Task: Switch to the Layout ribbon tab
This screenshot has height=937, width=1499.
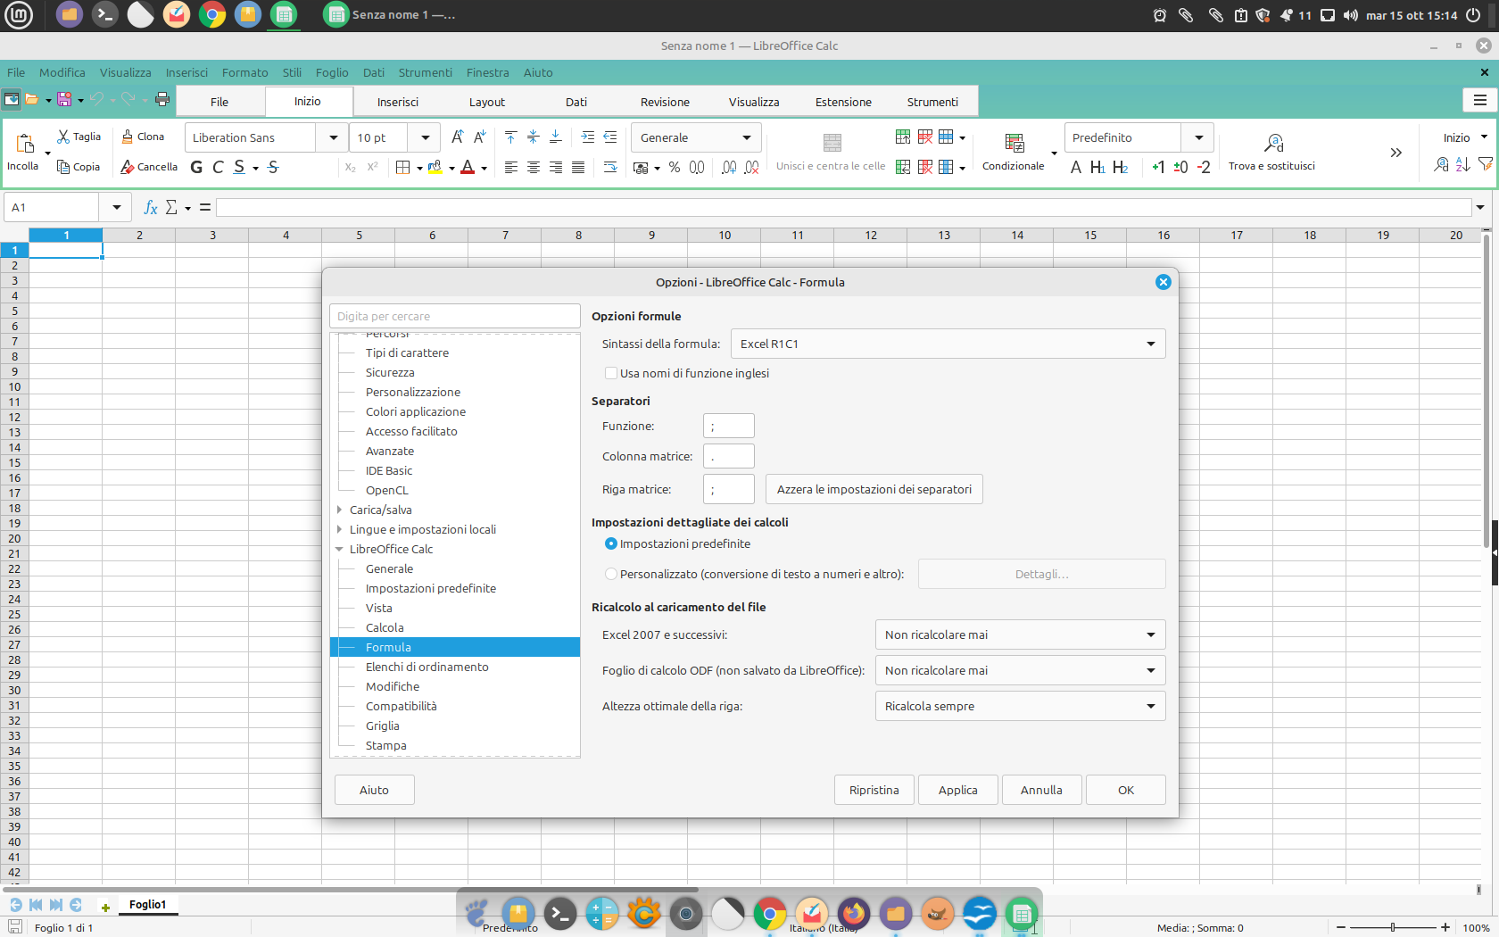Action: tap(487, 102)
